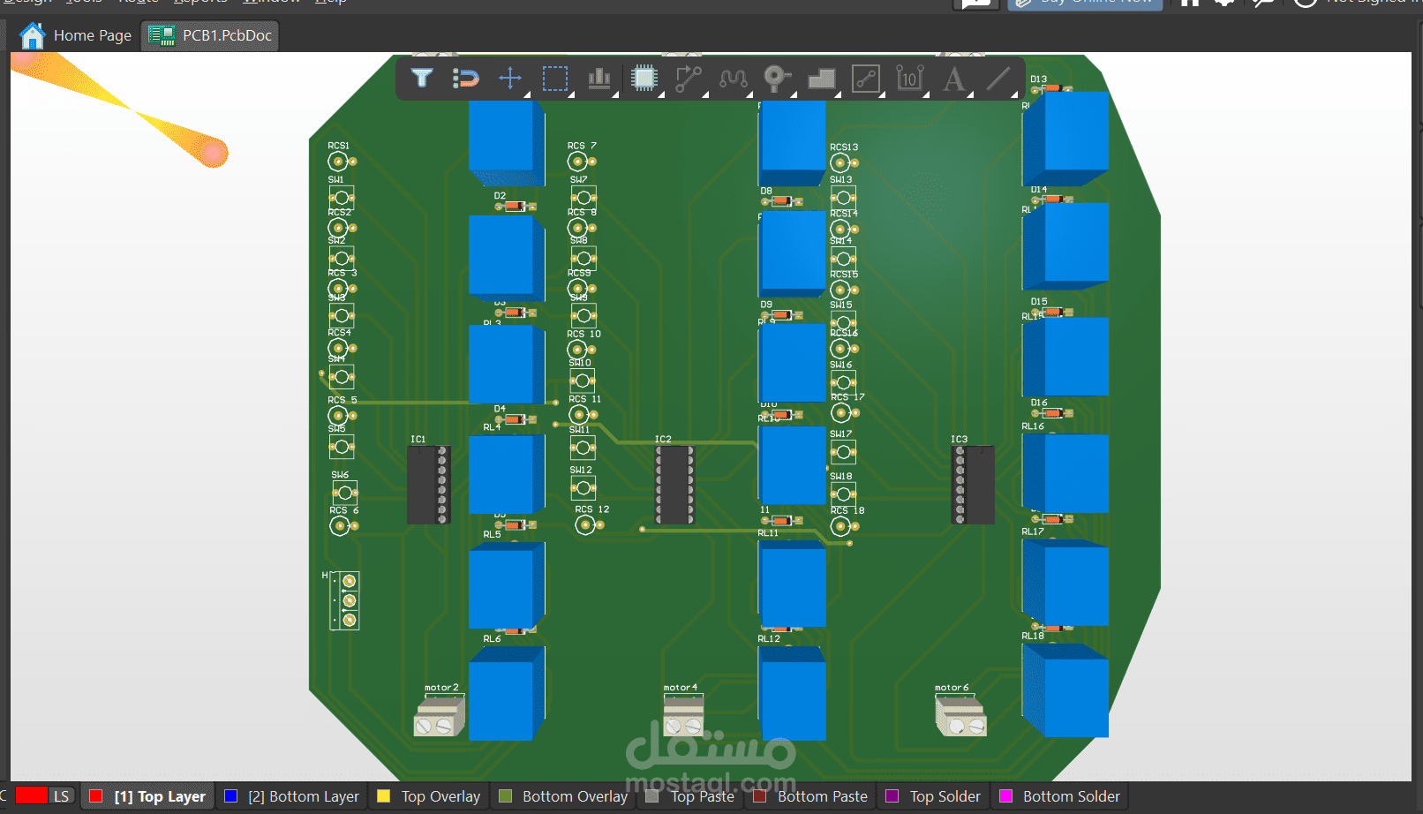Select the SW7 switch footprint
This screenshot has width=1423, height=814.
click(584, 197)
